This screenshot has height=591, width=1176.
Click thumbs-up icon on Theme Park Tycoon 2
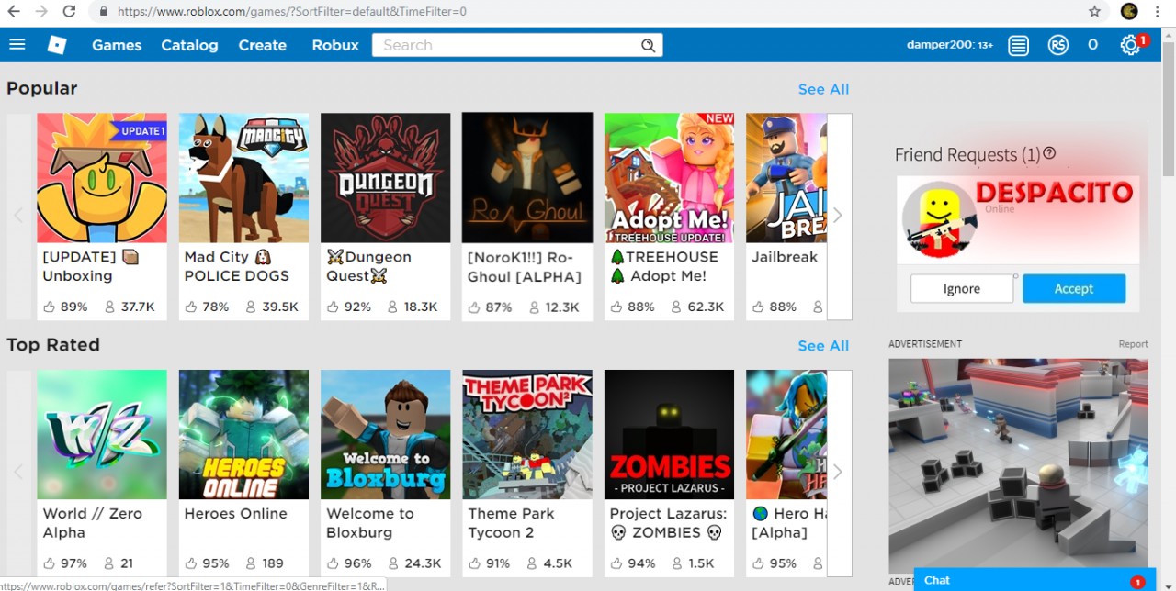tap(474, 563)
